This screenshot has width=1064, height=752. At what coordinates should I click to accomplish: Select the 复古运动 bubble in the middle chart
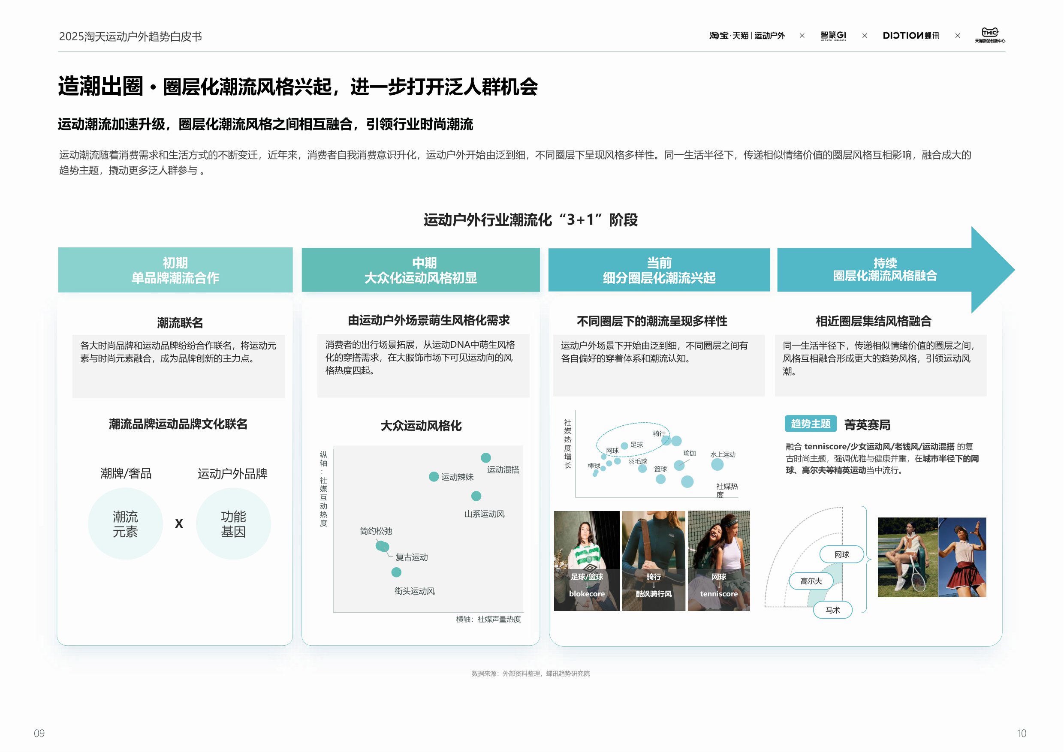[x=386, y=549]
